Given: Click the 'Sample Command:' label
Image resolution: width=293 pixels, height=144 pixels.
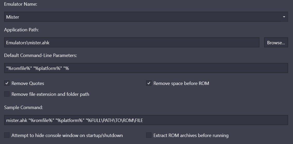Looking at the screenshot, I should 23,108.
